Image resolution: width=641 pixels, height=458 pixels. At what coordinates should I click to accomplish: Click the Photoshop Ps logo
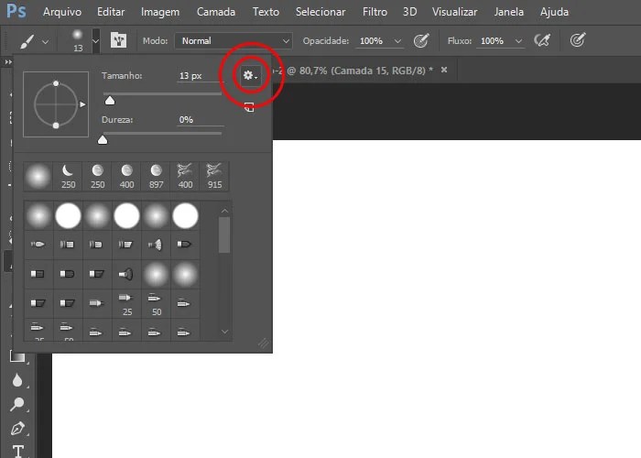[x=16, y=11]
